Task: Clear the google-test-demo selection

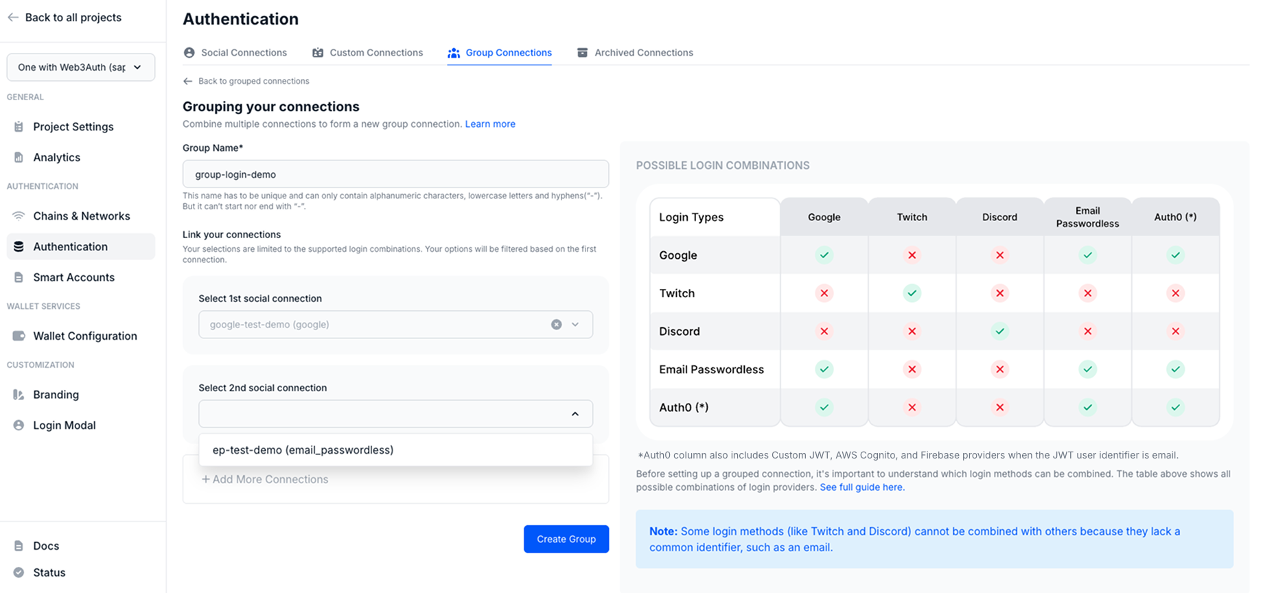Action: coord(556,325)
